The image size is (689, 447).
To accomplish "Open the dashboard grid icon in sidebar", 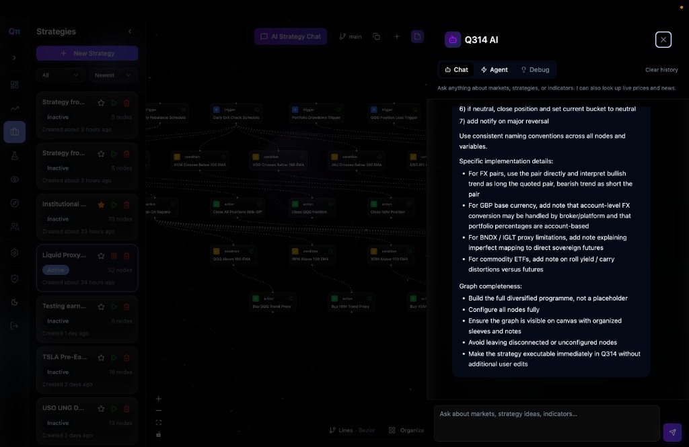I will click(x=14, y=85).
